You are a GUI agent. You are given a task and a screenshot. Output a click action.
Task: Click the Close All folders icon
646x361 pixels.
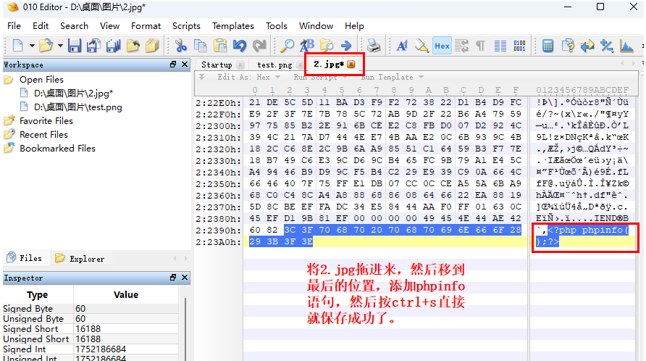tap(152, 46)
